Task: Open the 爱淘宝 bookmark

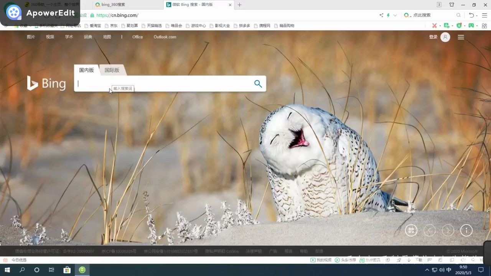Action: 92,26
